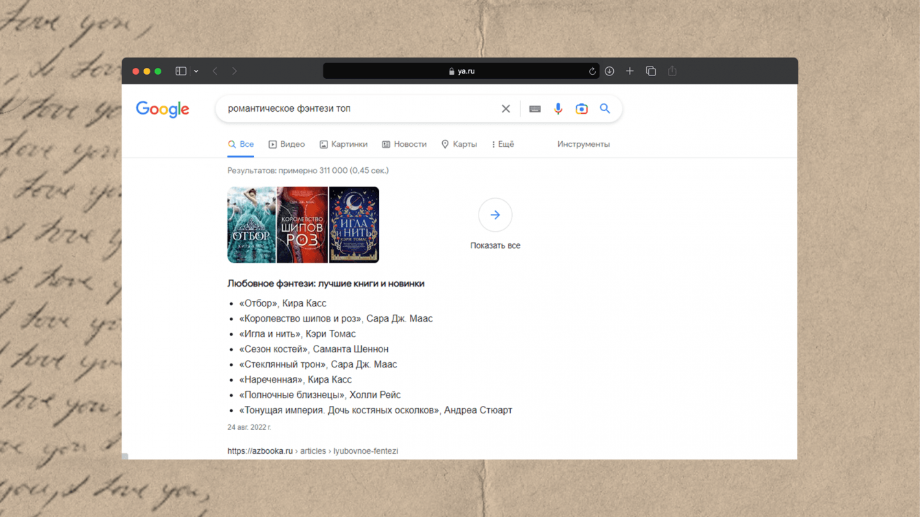
Task: Go forward with the browser forward arrow
Action: point(235,71)
